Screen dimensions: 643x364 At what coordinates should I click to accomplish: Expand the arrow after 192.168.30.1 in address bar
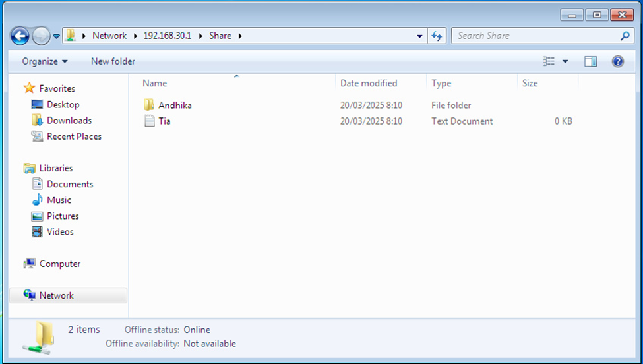(201, 36)
